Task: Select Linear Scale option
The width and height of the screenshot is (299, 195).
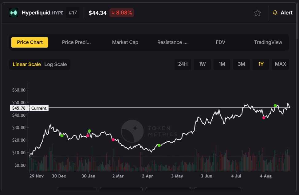Action: pos(27,64)
